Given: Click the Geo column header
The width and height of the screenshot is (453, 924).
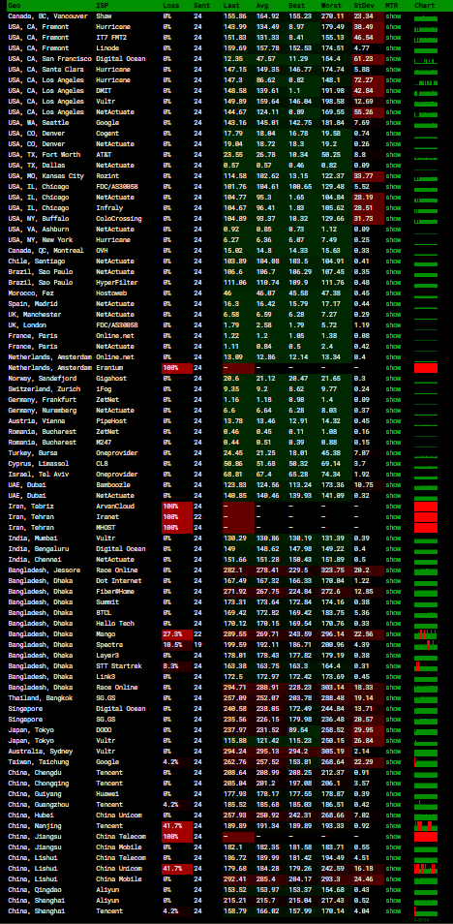Looking at the screenshot, I should pos(13,5).
